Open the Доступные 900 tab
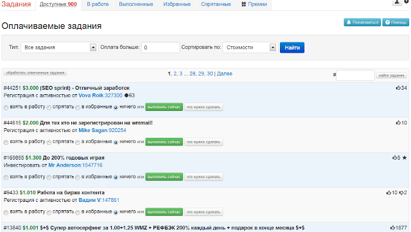This screenshot has width=411, height=232. (x=58, y=4)
